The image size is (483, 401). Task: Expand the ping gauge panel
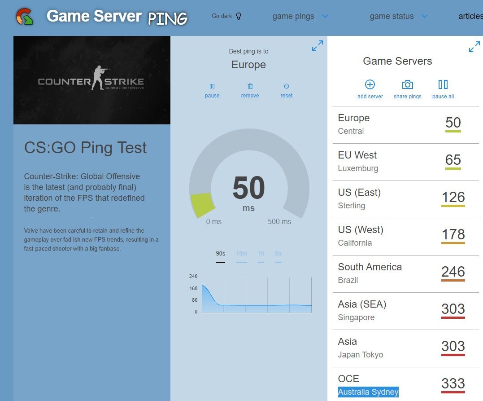tap(317, 46)
